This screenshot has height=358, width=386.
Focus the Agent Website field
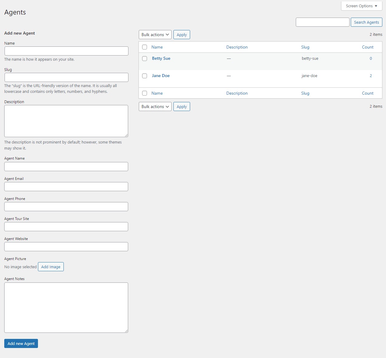tap(66, 247)
